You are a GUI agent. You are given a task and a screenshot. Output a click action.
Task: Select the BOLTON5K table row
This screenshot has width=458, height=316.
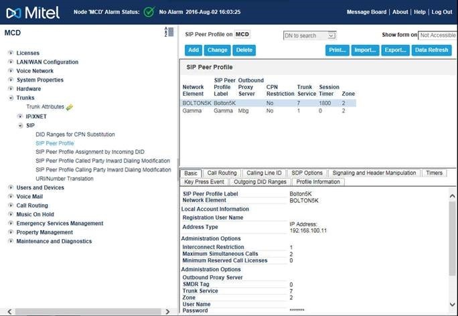point(269,103)
